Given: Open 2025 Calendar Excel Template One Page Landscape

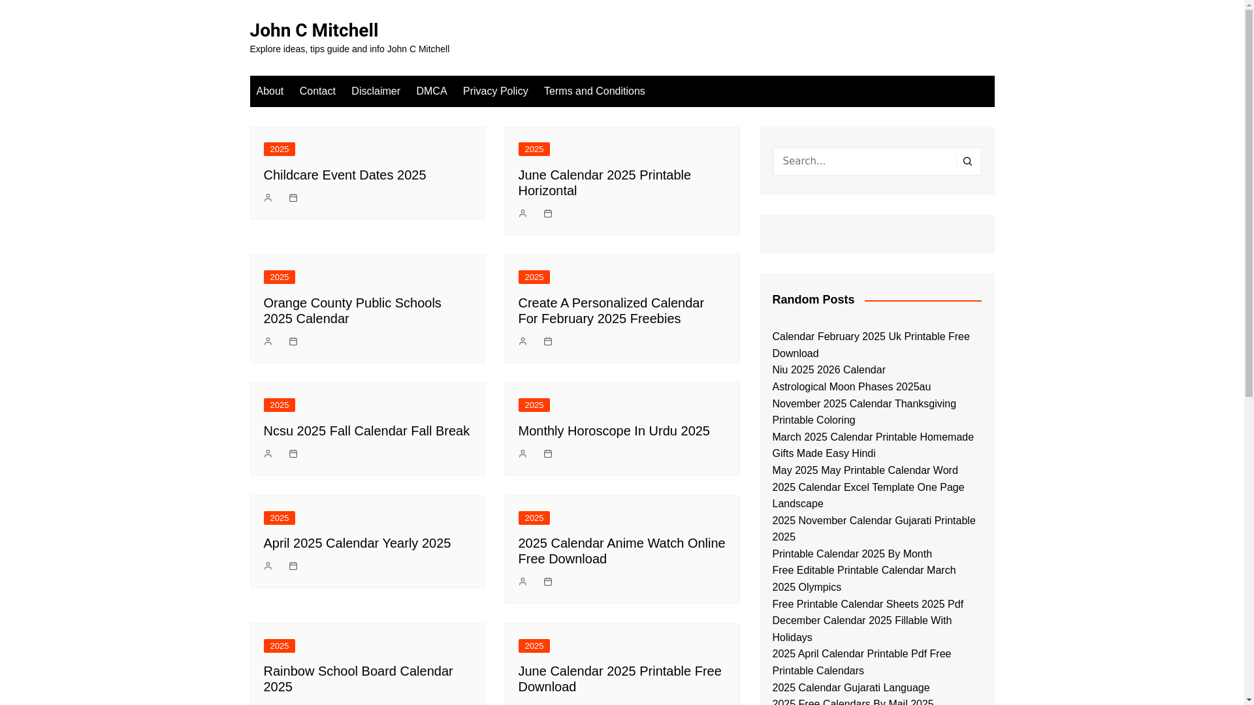Looking at the screenshot, I should point(868,495).
